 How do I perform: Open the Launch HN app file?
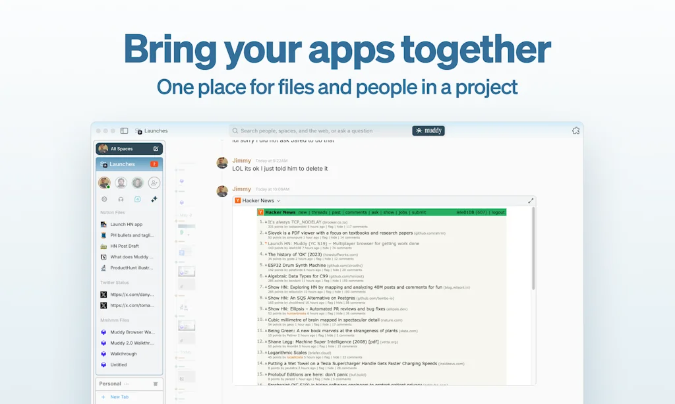pyautogui.click(x=127, y=224)
